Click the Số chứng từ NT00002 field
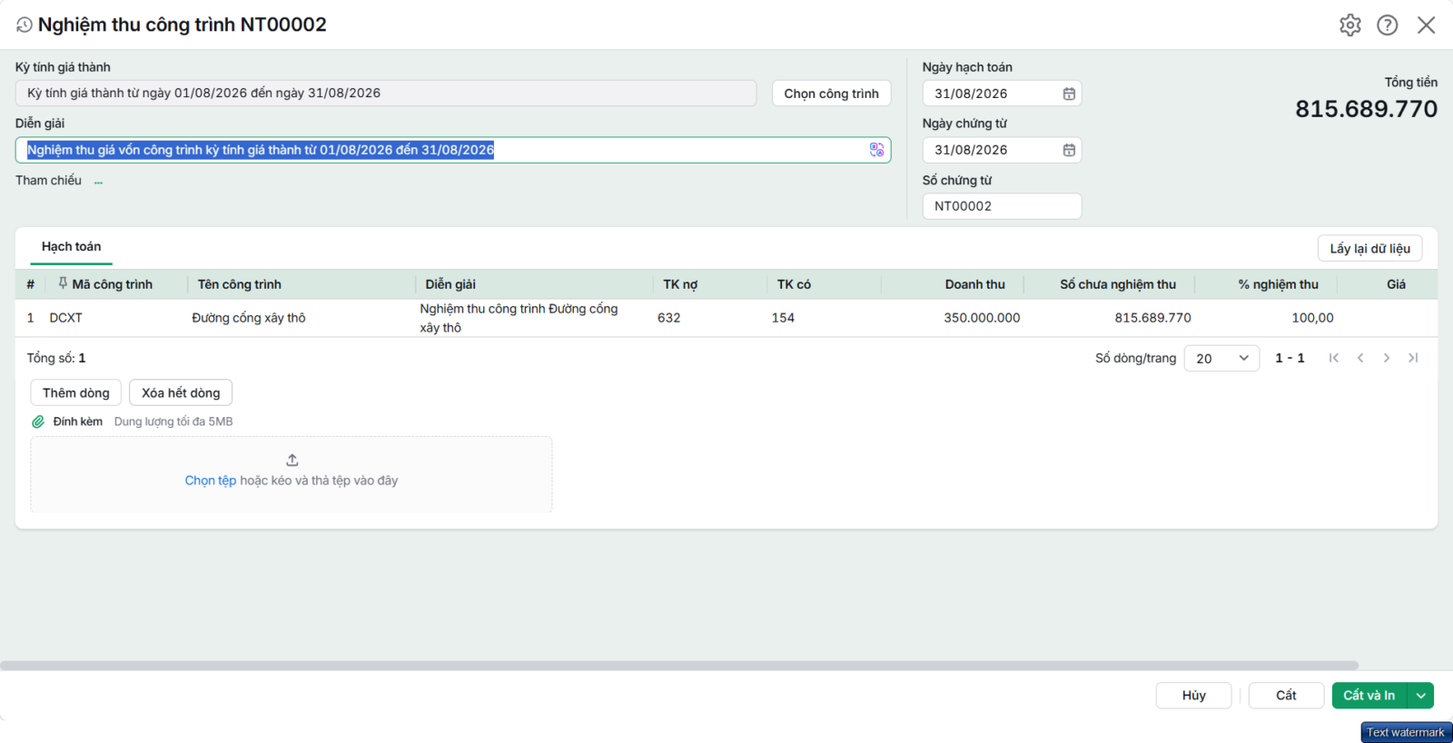Image resolution: width=1453 pixels, height=743 pixels. coord(1002,206)
